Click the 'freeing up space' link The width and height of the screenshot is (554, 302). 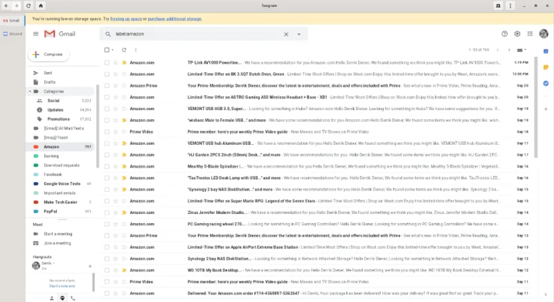pyautogui.click(x=126, y=19)
